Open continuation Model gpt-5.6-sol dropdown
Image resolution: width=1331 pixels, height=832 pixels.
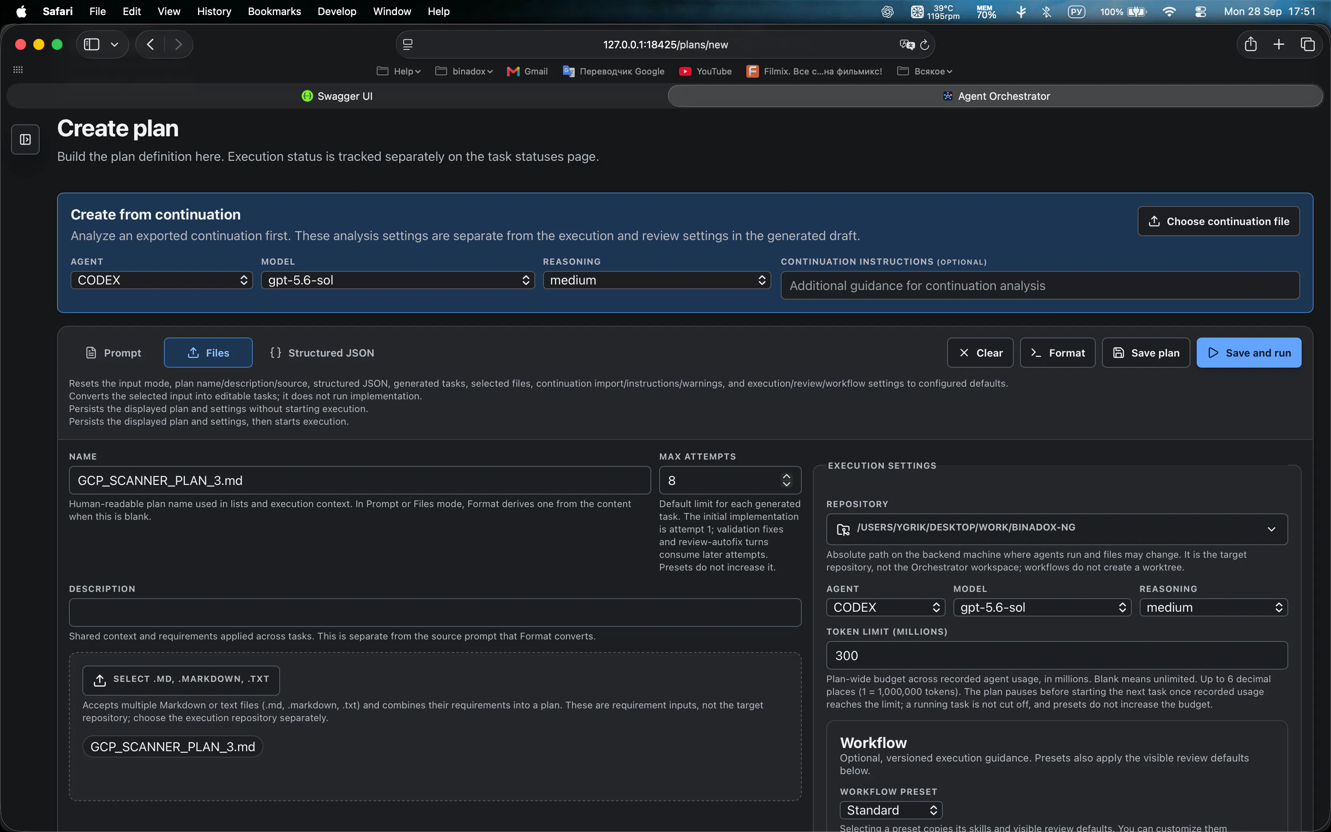(x=398, y=280)
